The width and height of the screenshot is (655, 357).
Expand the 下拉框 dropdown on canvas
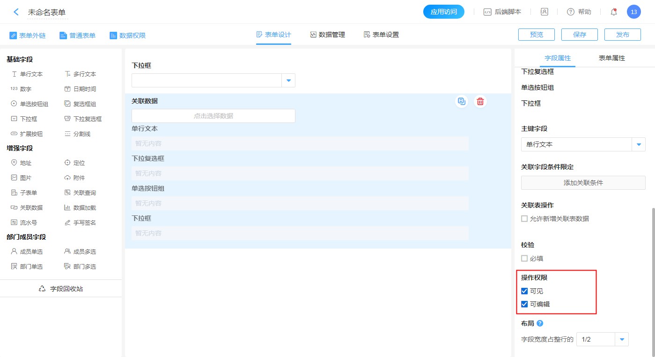[288, 81]
